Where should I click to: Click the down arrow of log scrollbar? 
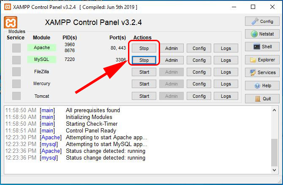click(274, 170)
